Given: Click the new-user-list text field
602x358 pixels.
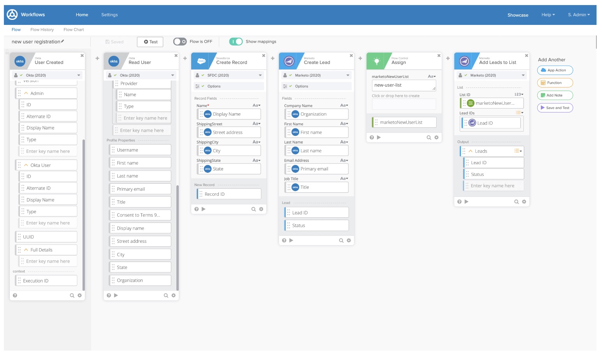Looking at the screenshot, I should pos(403,85).
